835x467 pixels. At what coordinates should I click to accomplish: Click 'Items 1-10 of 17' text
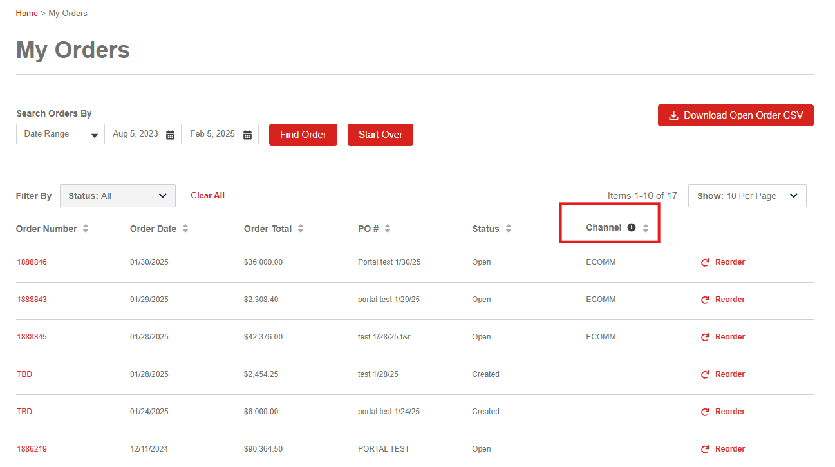point(643,196)
